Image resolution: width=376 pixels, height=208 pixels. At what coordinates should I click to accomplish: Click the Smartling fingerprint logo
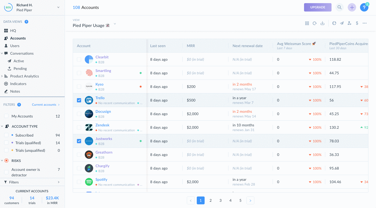tap(89, 73)
